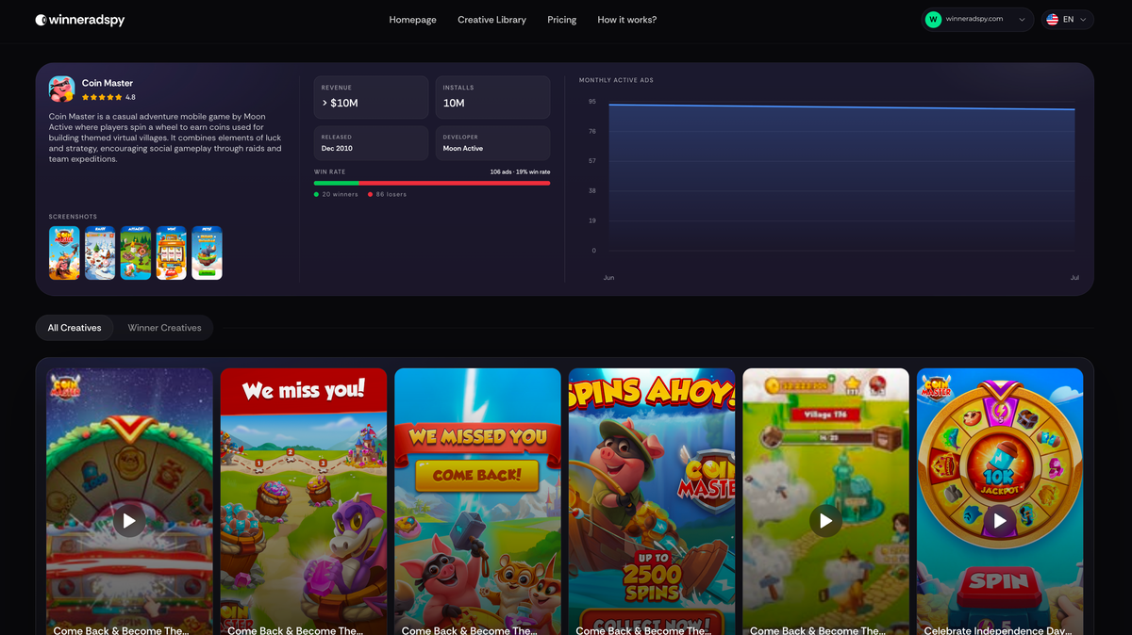The image size is (1132, 635).
Task: Click the Released Dec 2010 card
Action: 371,143
